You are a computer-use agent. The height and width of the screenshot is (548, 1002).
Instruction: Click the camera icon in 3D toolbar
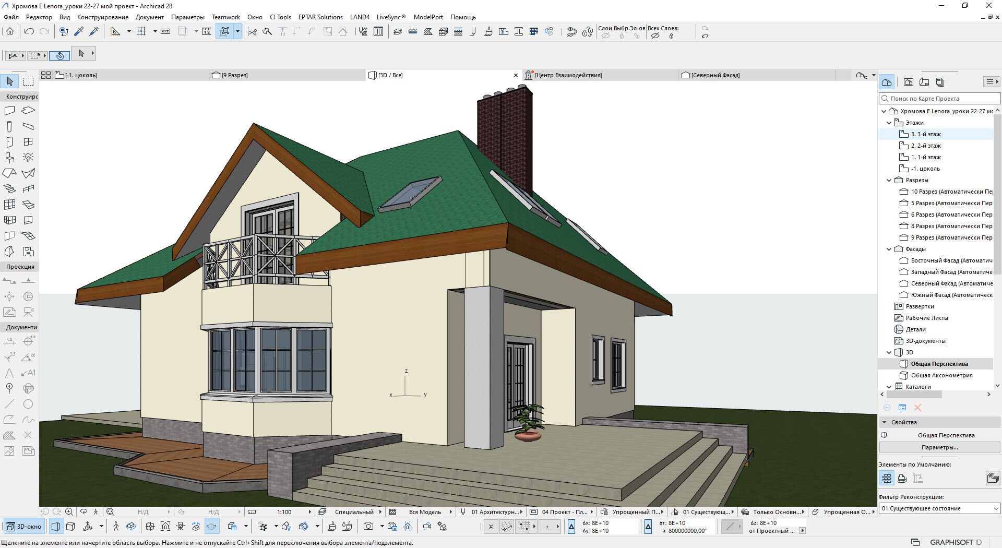[368, 526]
